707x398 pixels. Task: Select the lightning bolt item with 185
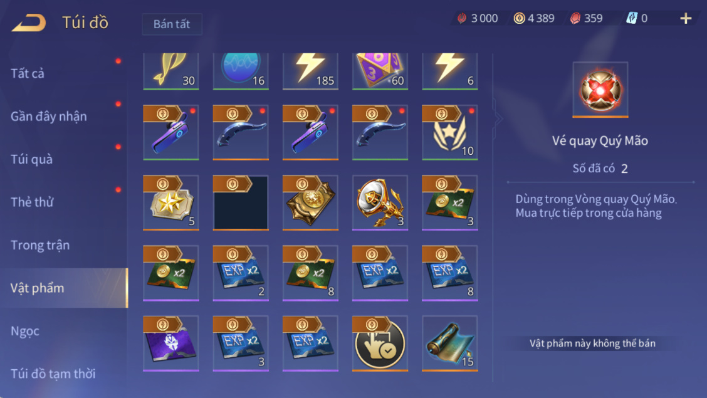pos(310,71)
